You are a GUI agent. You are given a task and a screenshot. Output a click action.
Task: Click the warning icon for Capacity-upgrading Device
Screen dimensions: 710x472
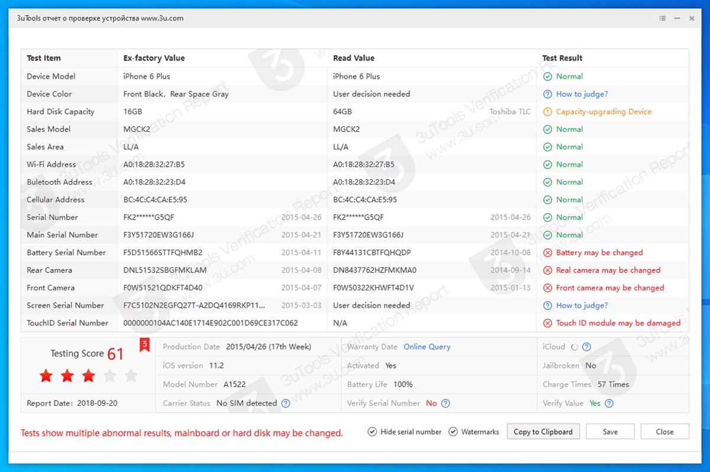click(547, 112)
